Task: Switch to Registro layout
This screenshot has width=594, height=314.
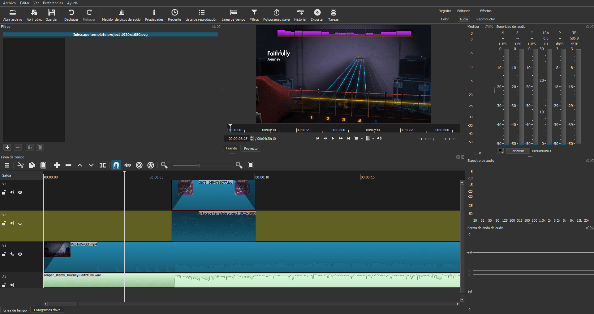Action: click(x=445, y=11)
